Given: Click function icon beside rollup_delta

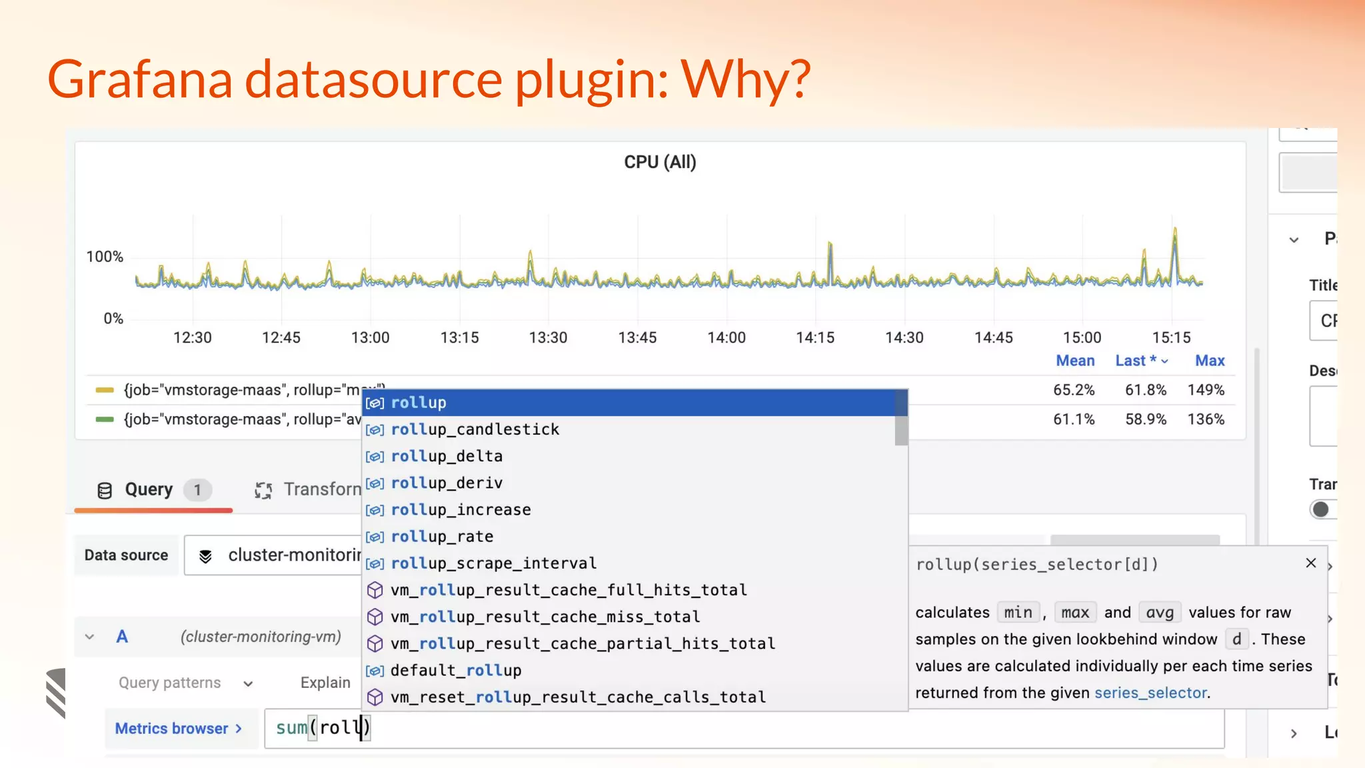Looking at the screenshot, I should pyautogui.click(x=375, y=457).
